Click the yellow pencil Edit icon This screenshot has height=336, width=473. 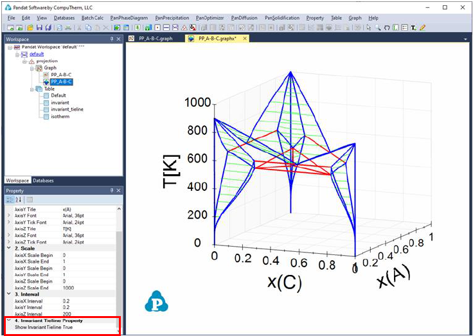pyautogui.click(x=423, y=28)
